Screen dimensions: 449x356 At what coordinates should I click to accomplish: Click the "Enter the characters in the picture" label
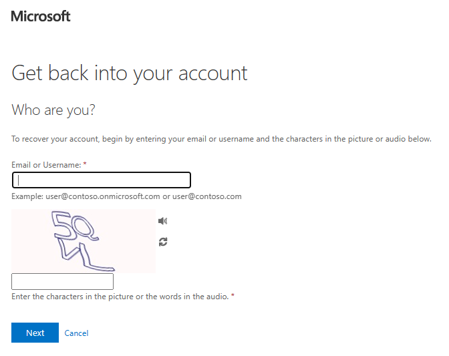[73, 297]
